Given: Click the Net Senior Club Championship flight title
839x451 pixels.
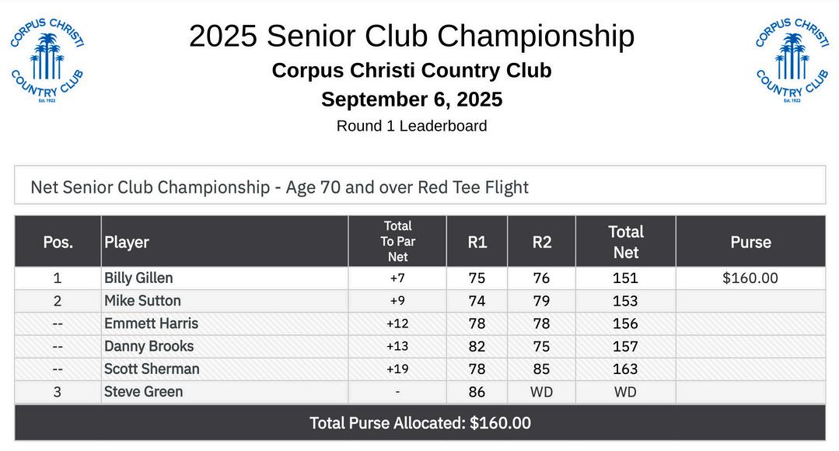Looking at the screenshot, I should [279, 187].
